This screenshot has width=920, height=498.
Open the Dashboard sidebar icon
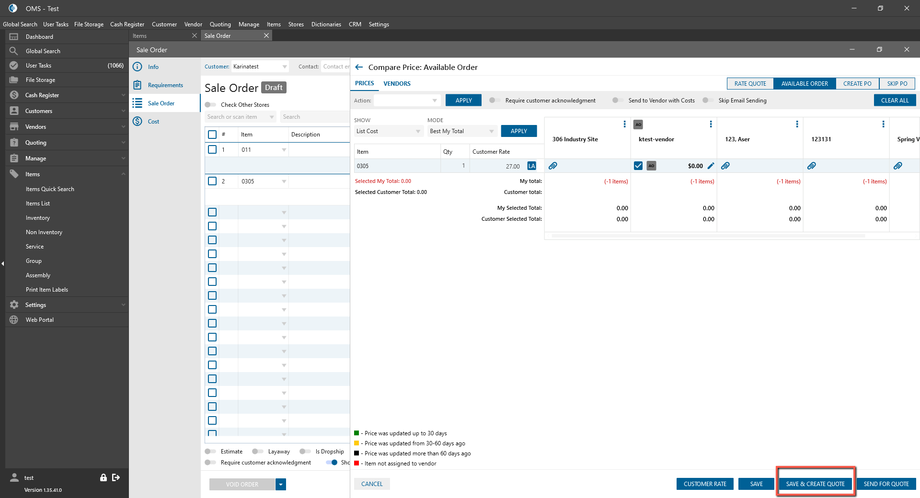(14, 37)
